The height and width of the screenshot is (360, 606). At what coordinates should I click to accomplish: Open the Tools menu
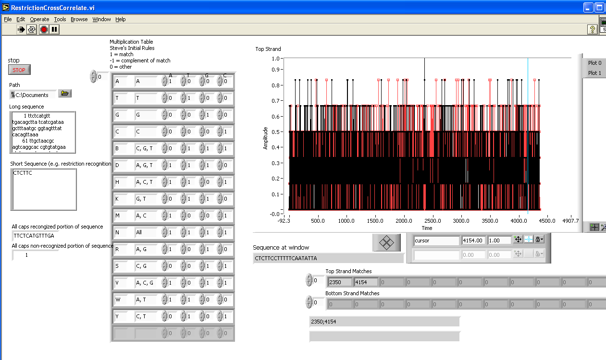[x=60, y=19]
